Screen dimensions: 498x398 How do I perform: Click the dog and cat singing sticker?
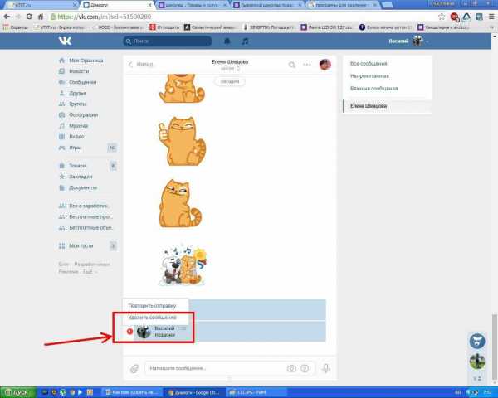183,265
